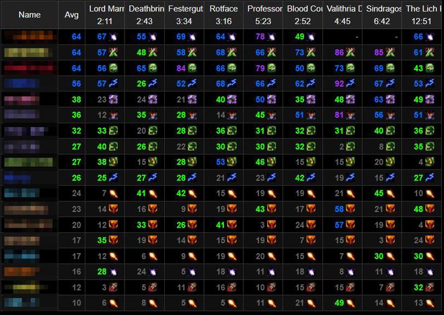444x315 pixels.
Task: Click the value 49 under Blood Council
Action: pos(299,37)
